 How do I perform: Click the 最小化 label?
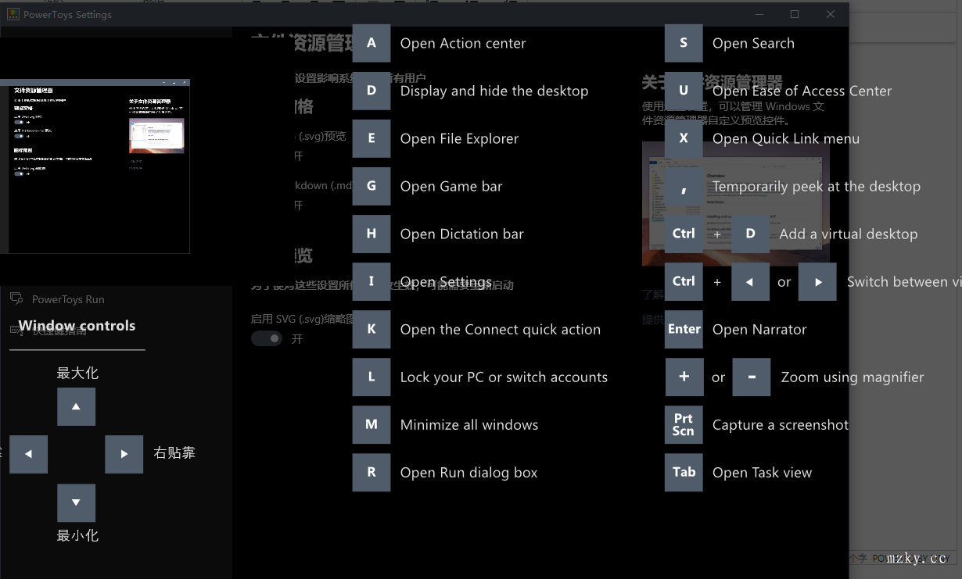[77, 535]
